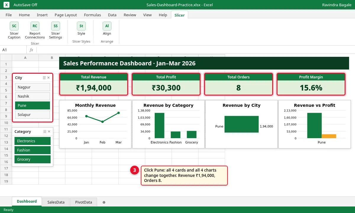Select column B header

pyautogui.click(x=52, y=58)
